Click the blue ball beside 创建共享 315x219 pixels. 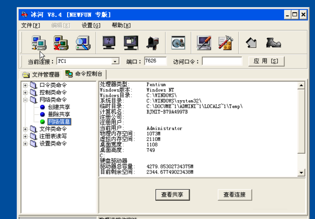click(42, 107)
